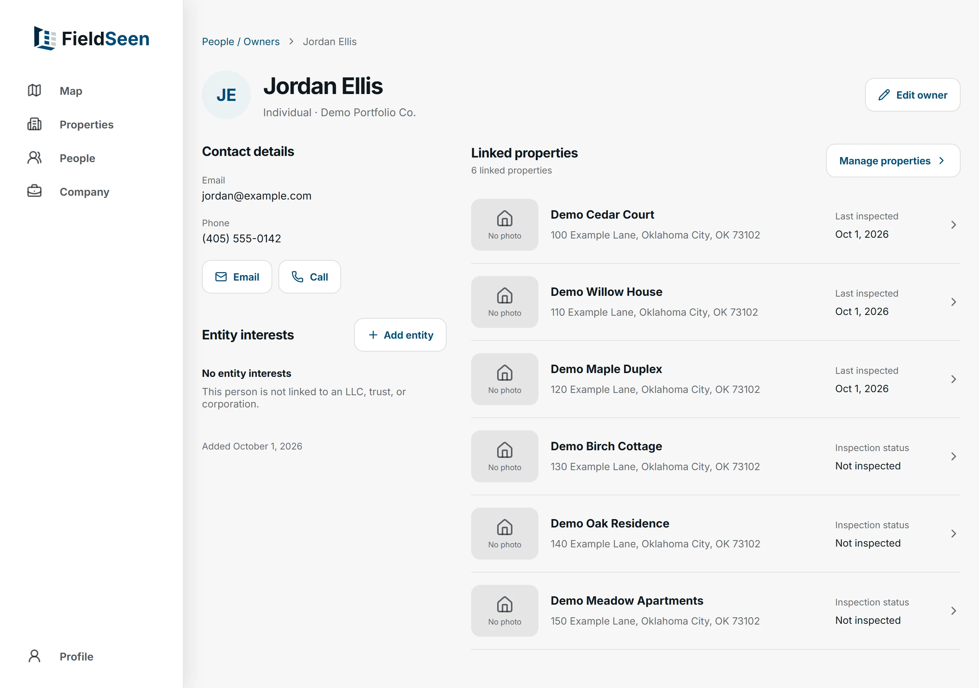Screen dimensions: 979x688
Task: Open the Demo Cedar Court property title
Action: (602, 214)
